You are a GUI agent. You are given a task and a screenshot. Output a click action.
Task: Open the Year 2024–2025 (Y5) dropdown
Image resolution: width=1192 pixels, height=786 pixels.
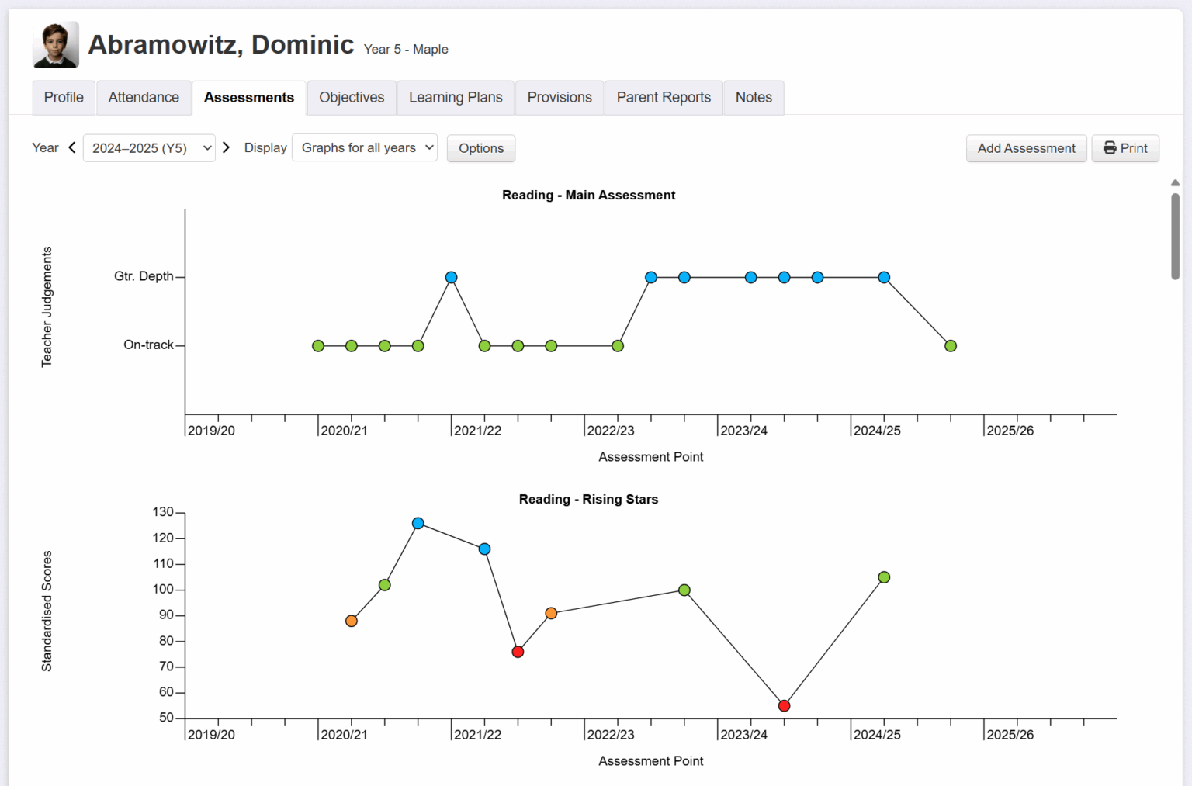[x=149, y=148]
